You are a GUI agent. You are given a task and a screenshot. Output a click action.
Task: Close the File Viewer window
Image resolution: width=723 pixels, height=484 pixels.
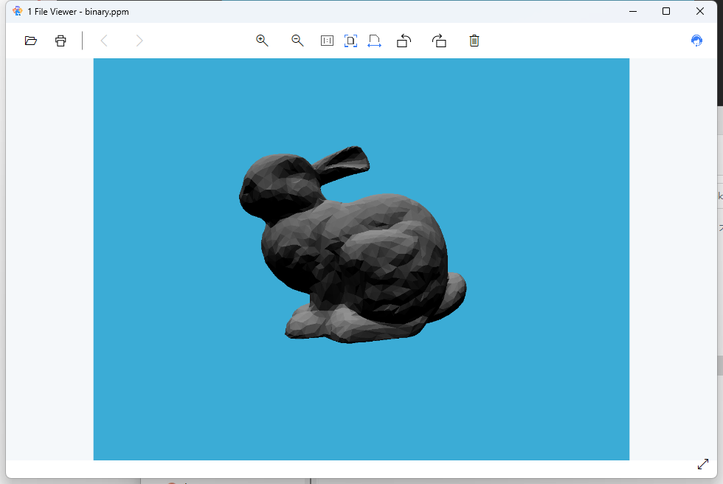coord(700,11)
